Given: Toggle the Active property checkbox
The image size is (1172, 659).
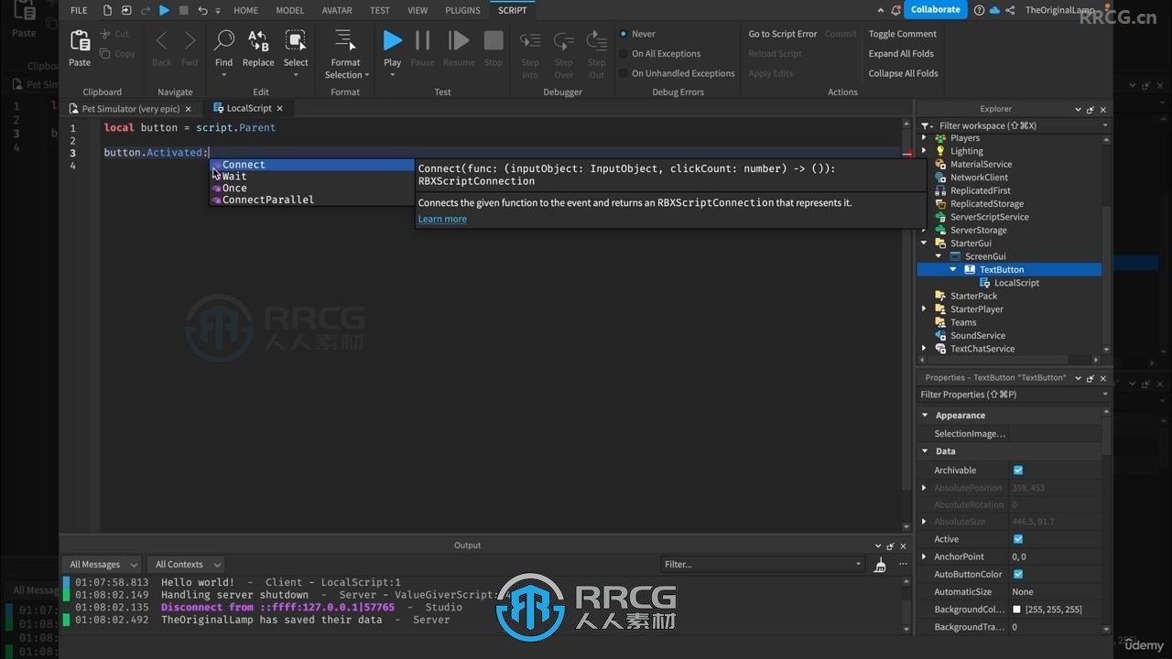Looking at the screenshot, I should 1017,539.
